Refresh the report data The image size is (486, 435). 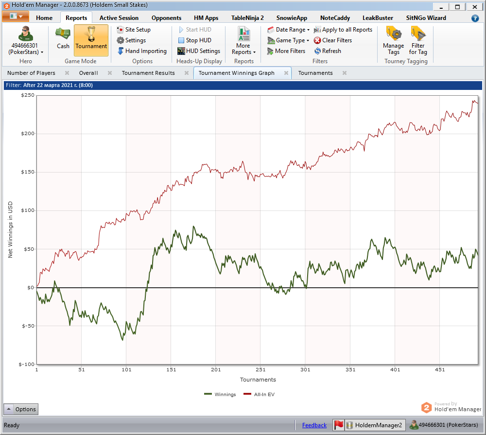coord(327,51)
